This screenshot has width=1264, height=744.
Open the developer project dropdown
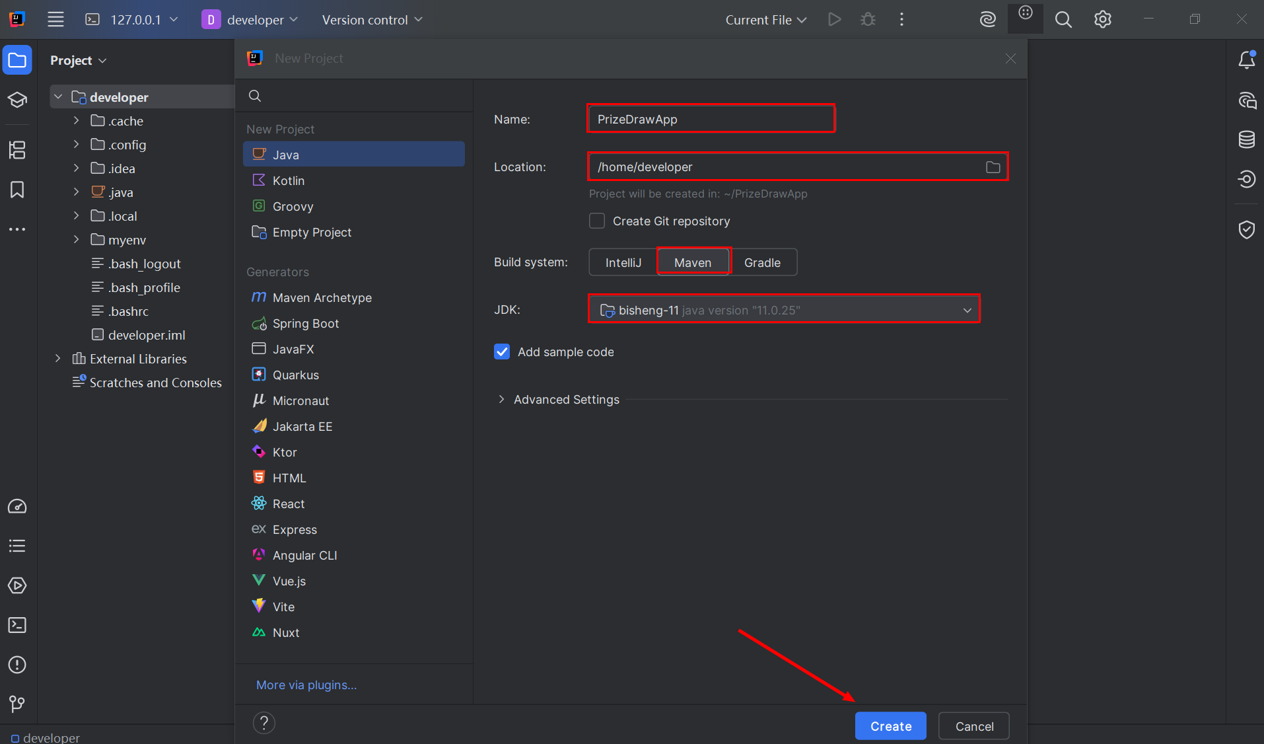pyautogui.click(x=250, y=20)
